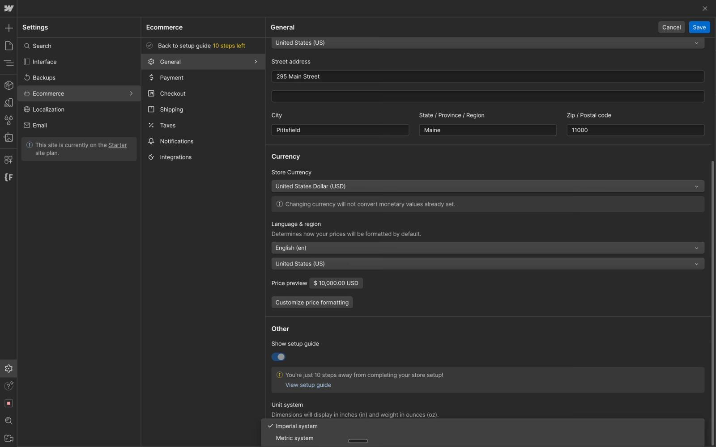Viewport: 716px width, 447px height.
Task: Open Shipping settings
Action: coord(203,110)
